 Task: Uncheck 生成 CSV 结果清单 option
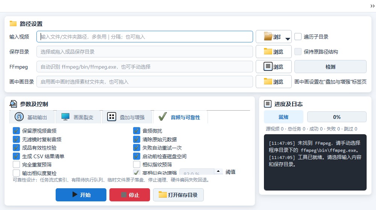(16, 156)
